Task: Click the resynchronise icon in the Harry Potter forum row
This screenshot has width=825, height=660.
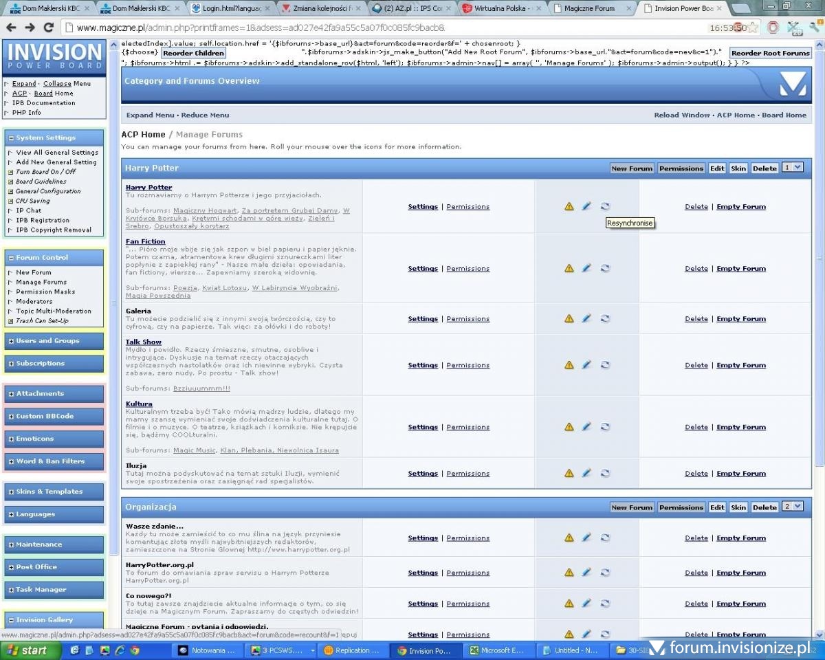Action: pos(605,206)
